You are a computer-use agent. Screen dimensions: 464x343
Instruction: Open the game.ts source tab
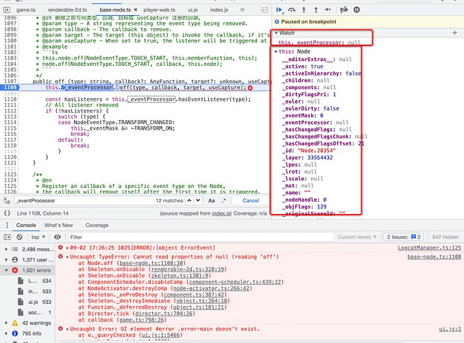(26, 10)
